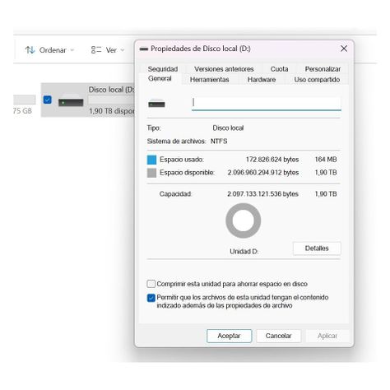Click the Disco local type value
Screen dimensions: 390x390
tap(228, 128)
